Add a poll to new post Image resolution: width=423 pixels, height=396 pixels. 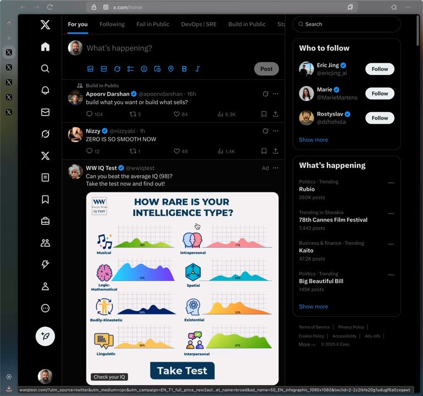131,69
